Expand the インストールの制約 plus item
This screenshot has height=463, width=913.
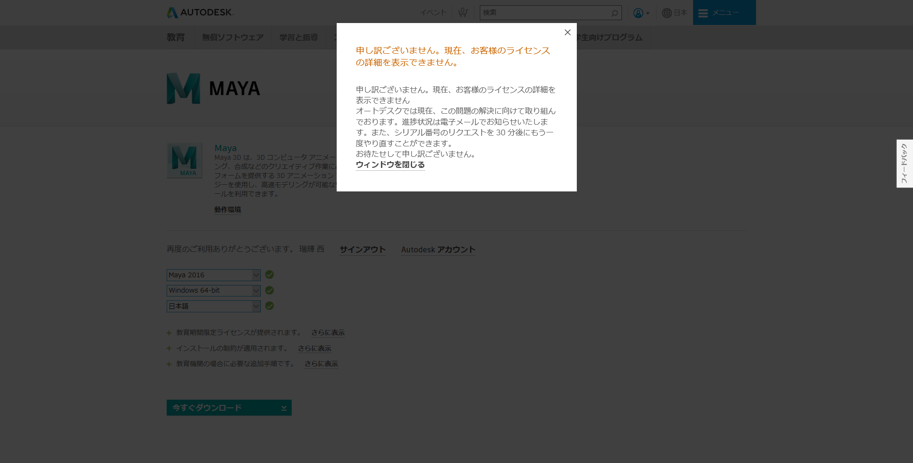click(x=169, y=349)
